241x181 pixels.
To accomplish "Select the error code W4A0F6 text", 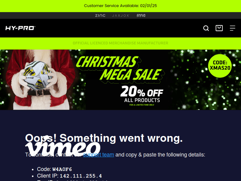I will (x=62, y=169).
